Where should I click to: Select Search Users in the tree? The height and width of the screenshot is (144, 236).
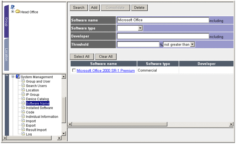pos(36,86)
